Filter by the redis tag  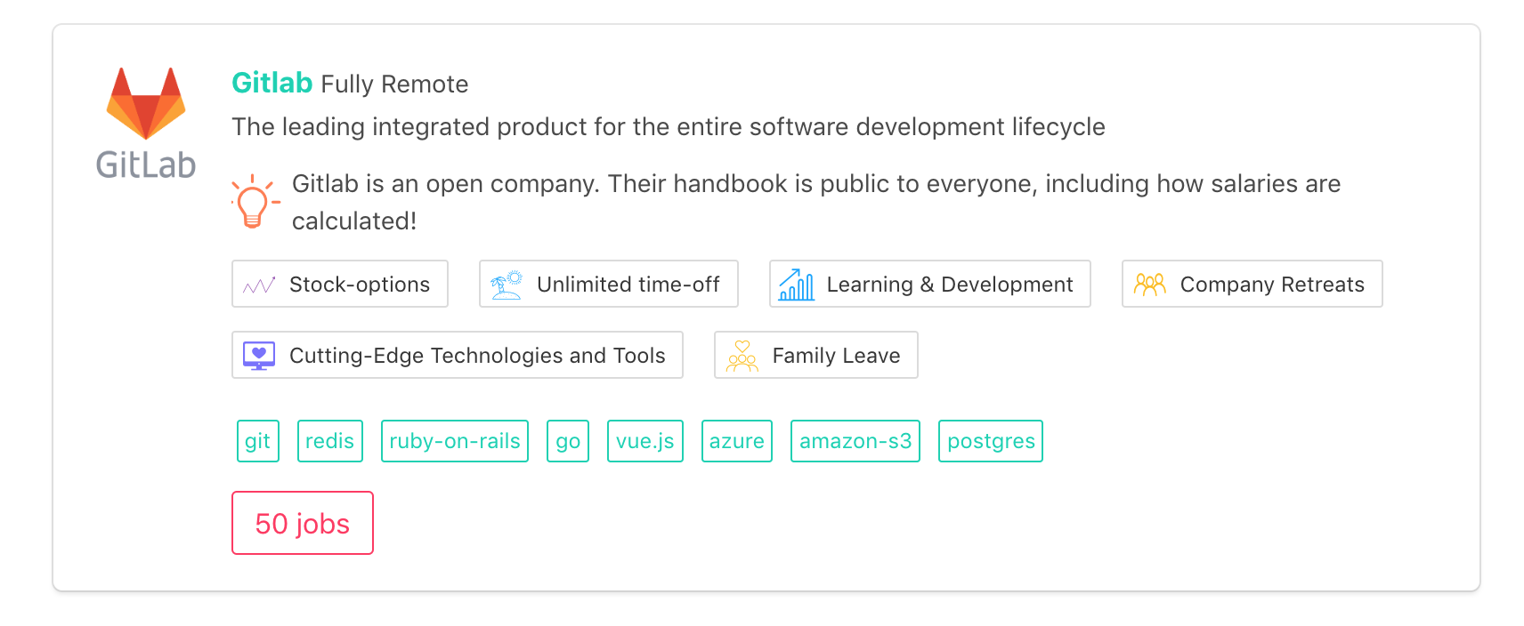(x=330, y=441)
